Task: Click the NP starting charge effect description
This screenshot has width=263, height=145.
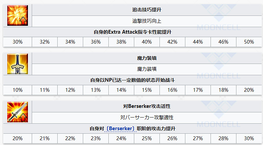Action: (133, 80)
